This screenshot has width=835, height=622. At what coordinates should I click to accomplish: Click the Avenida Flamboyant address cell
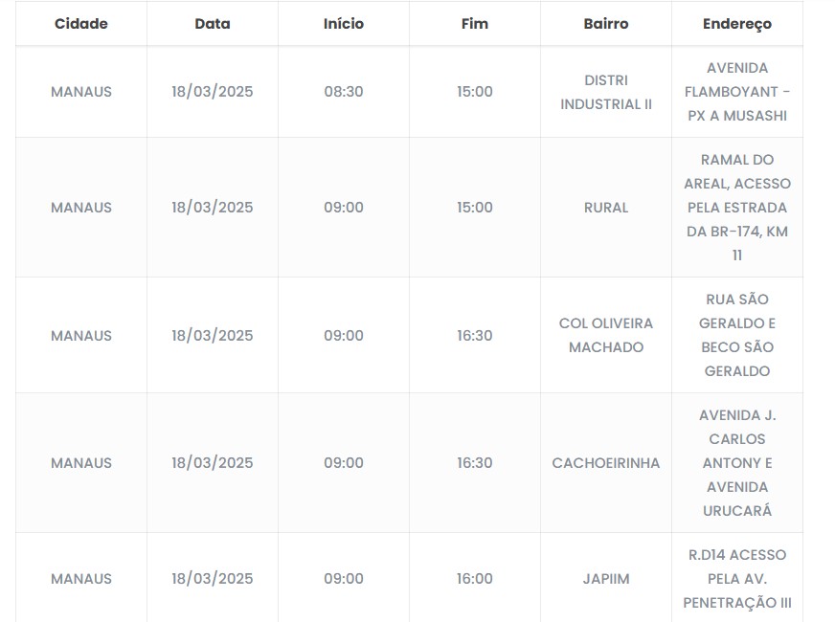[737, 92]
